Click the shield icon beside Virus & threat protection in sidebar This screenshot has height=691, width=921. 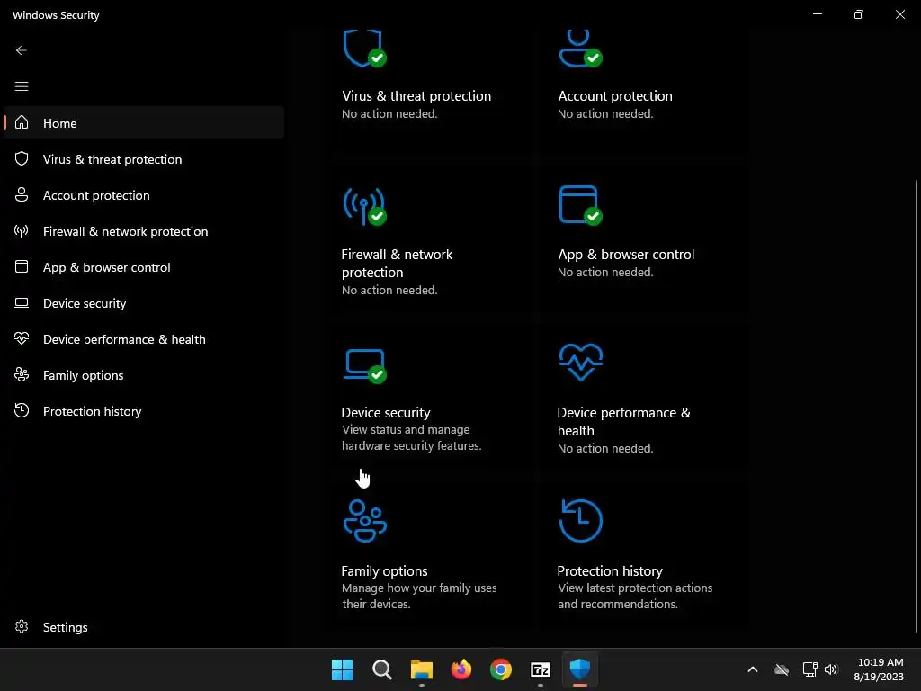click(22, 158)
